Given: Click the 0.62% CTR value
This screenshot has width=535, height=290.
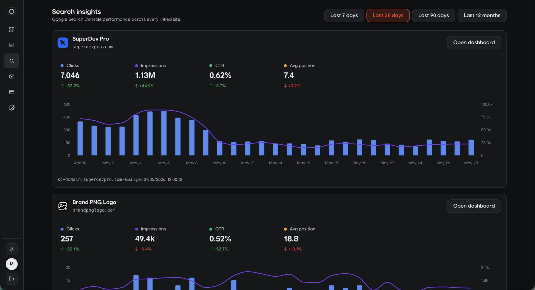Looking at the screenshot, I should click(220, 75).
